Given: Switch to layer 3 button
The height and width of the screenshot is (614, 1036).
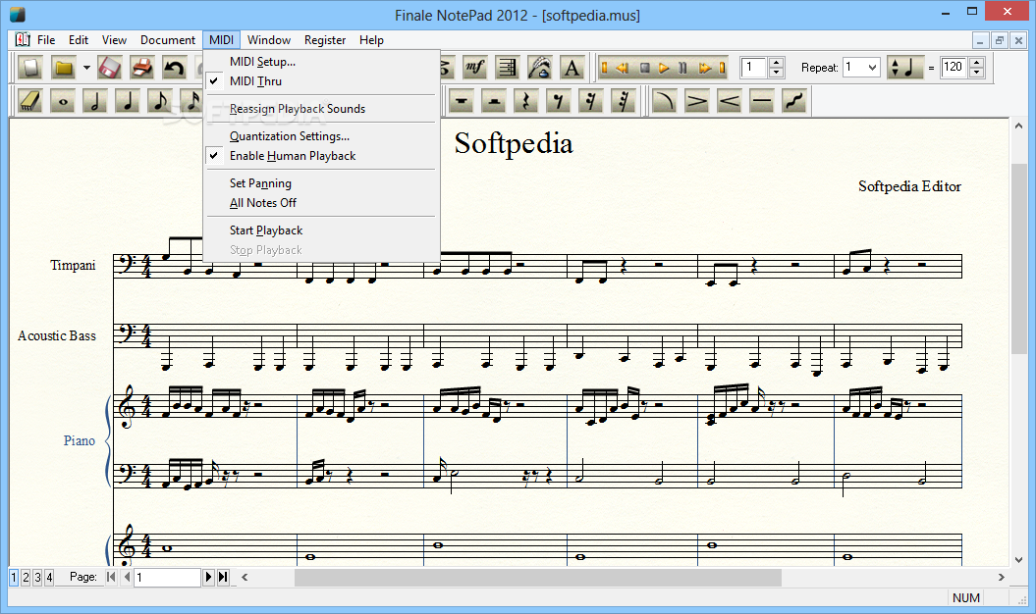Looking at the screenshot, I should point(37,578).
